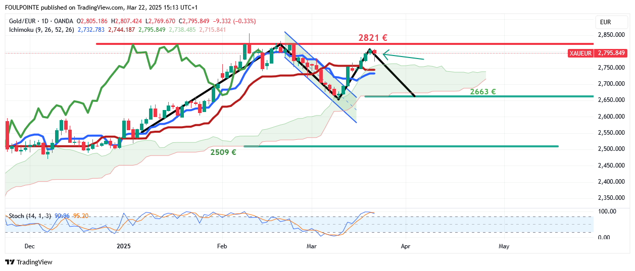This screenshot has width=635, height=271.
Task: Click the 2821 € resistance label
Action: click(373, 38)
